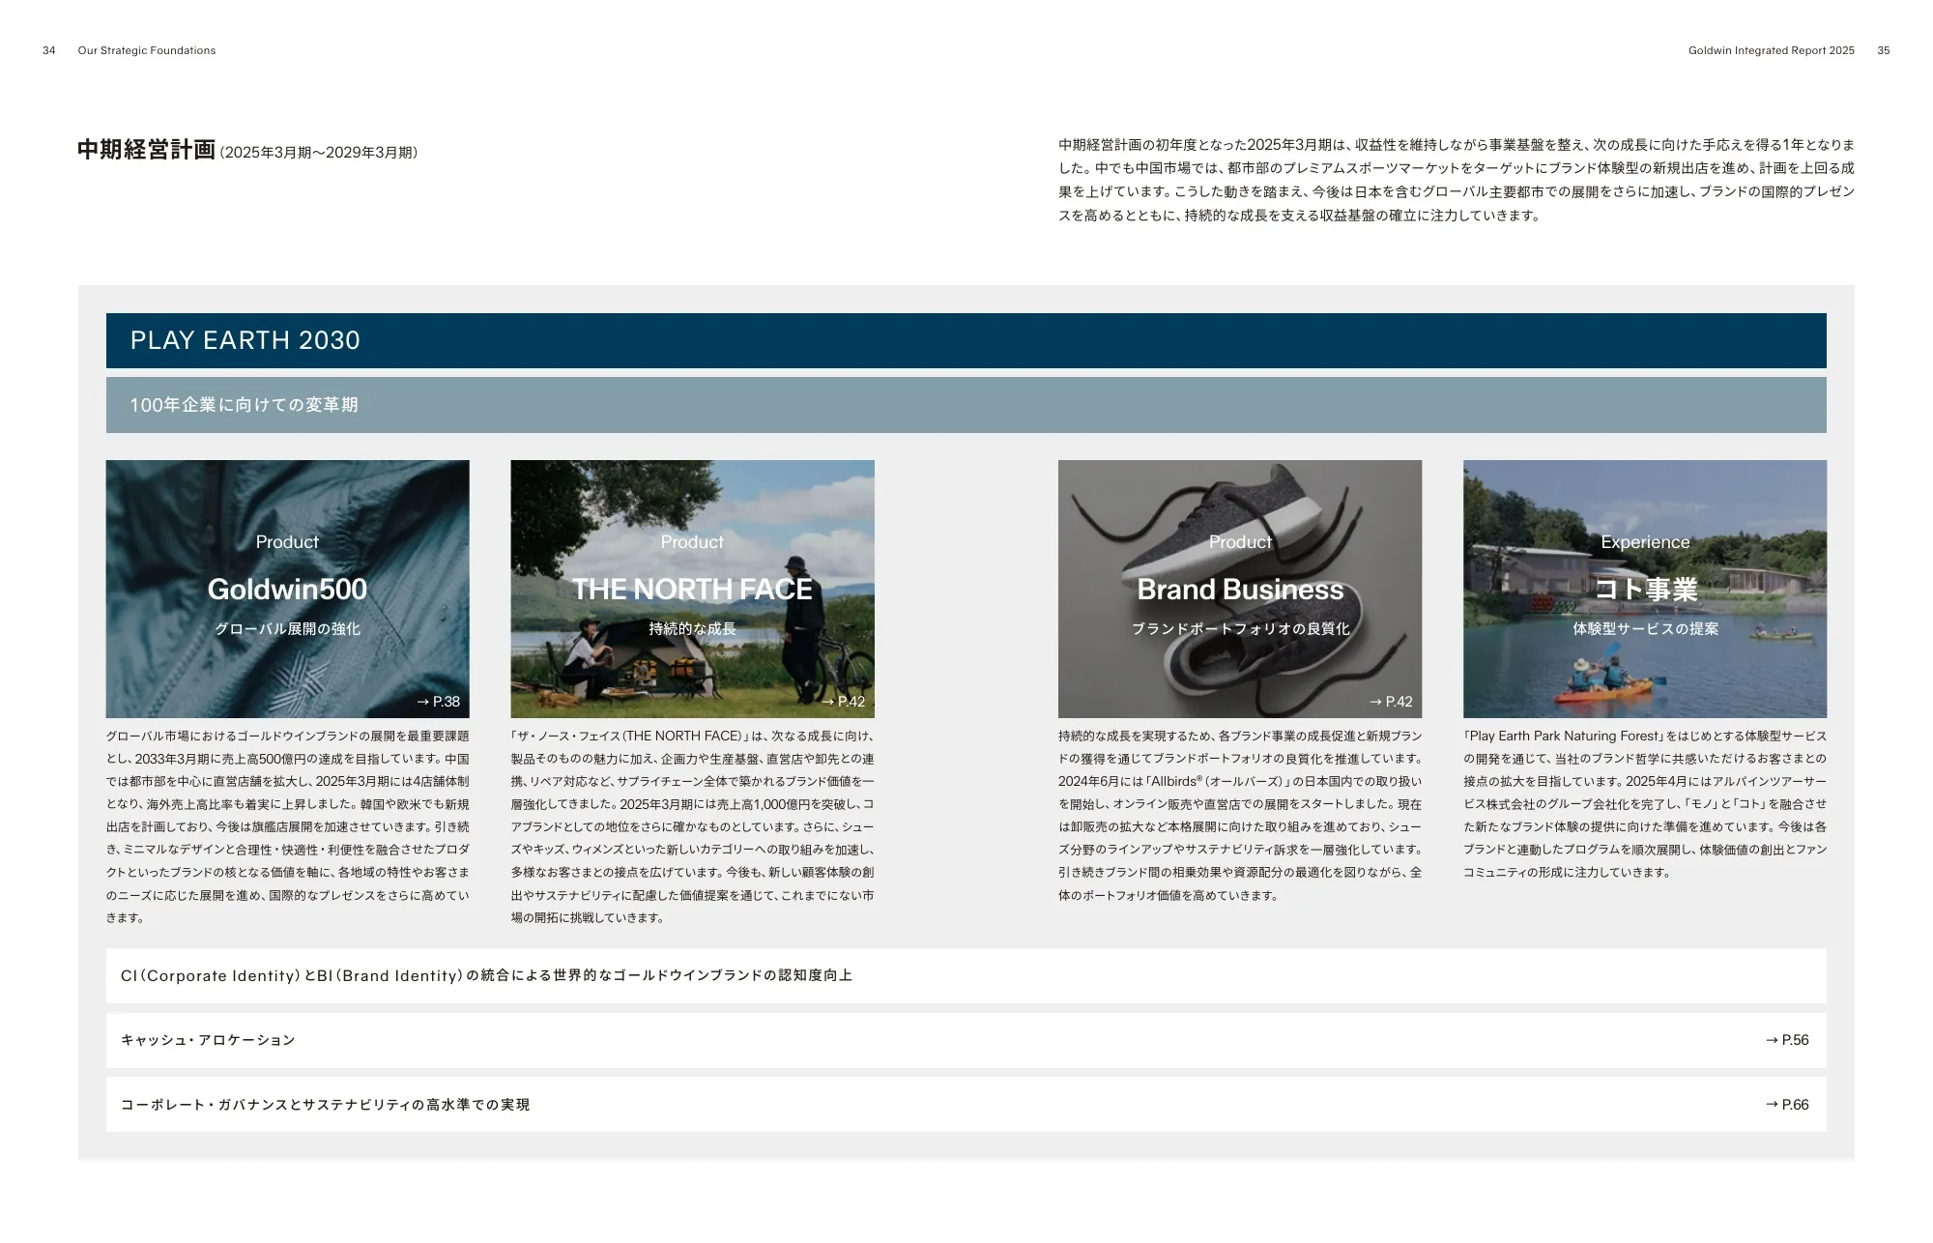Click the コト事業 title text

[1645, 590]
